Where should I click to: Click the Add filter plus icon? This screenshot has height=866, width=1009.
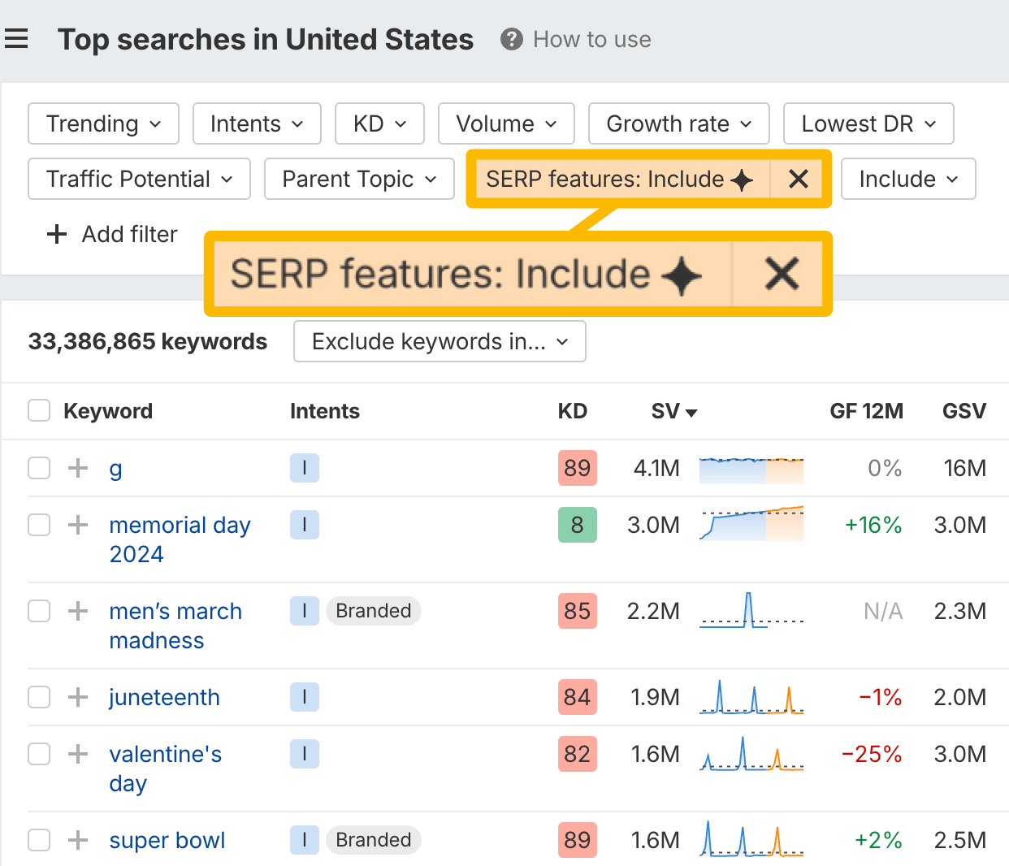click(56, 234)
